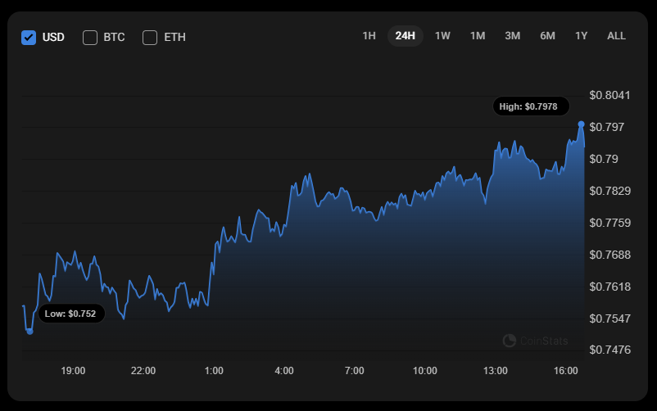Click the High: $0.7978 label
Screen dimensions: 657x411
[528, 106]
